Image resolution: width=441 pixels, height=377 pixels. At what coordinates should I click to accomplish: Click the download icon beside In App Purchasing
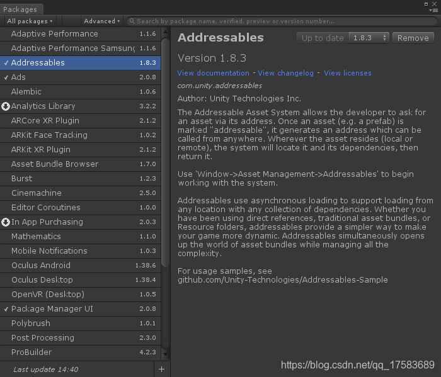coord(6,222)
